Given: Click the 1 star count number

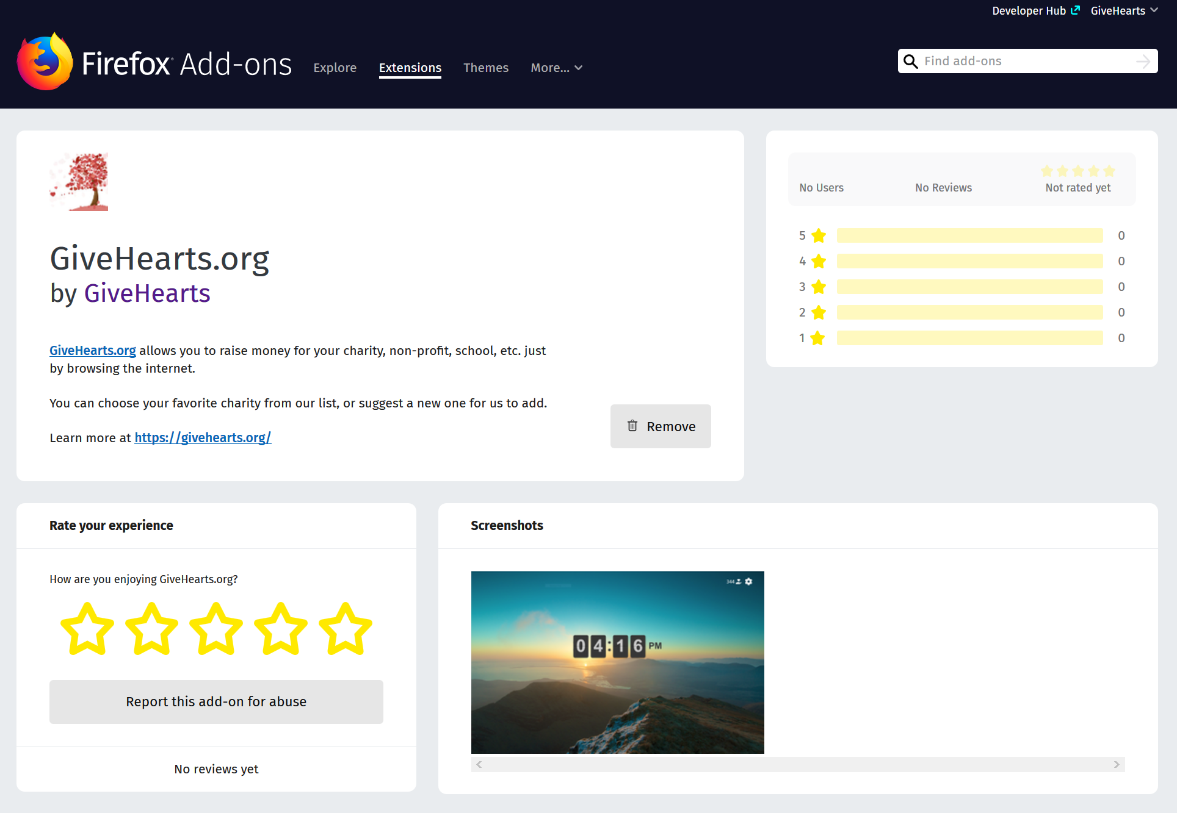Looking at the screenshot, I should [x=1121, y=338].
